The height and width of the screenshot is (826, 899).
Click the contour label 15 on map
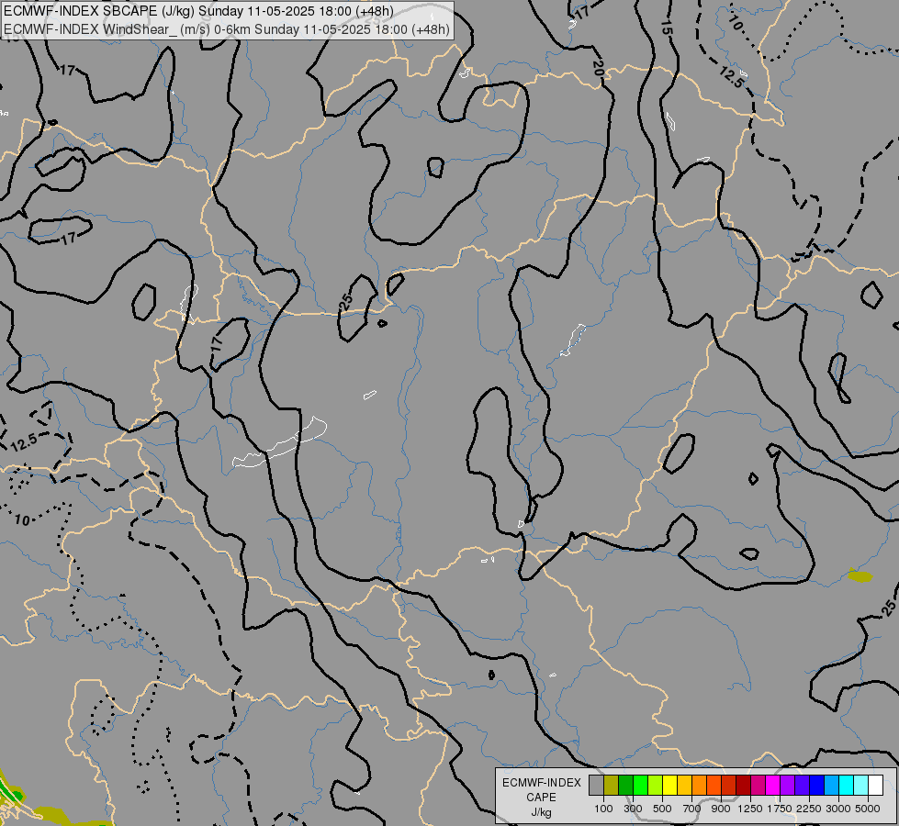pyautogui.click(x=665, y=28)
